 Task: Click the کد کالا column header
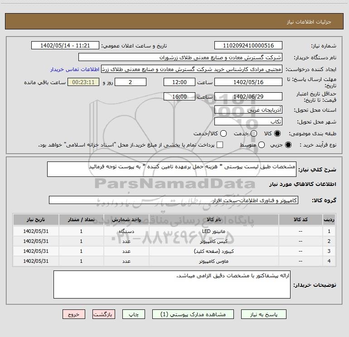click(x=301, y=220)
